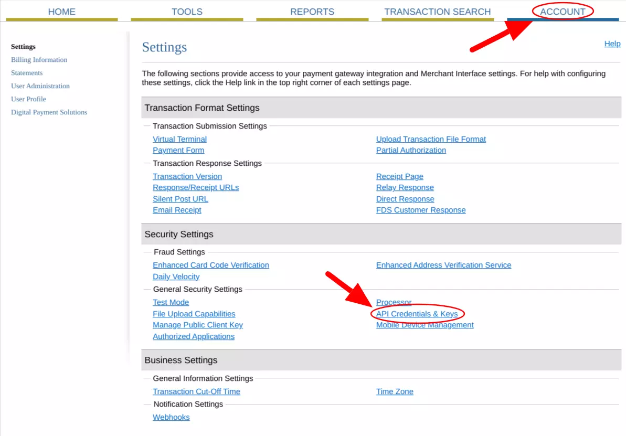Open Digital Payment Solutions
This screenshot has width=626, height=436.
click(49, 112)
